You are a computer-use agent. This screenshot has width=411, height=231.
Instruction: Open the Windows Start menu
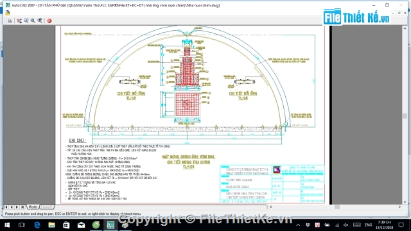point(7,225)
